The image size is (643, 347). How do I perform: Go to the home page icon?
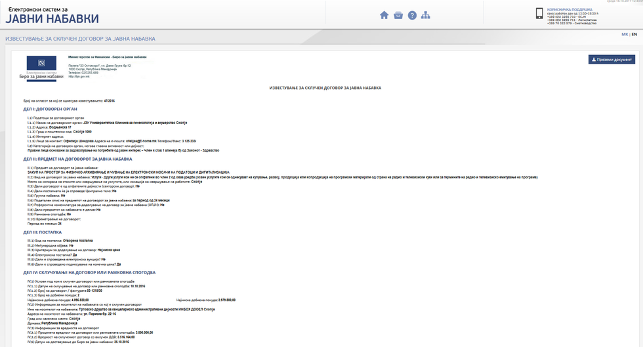pyautogui.click(x=384, y=15)
